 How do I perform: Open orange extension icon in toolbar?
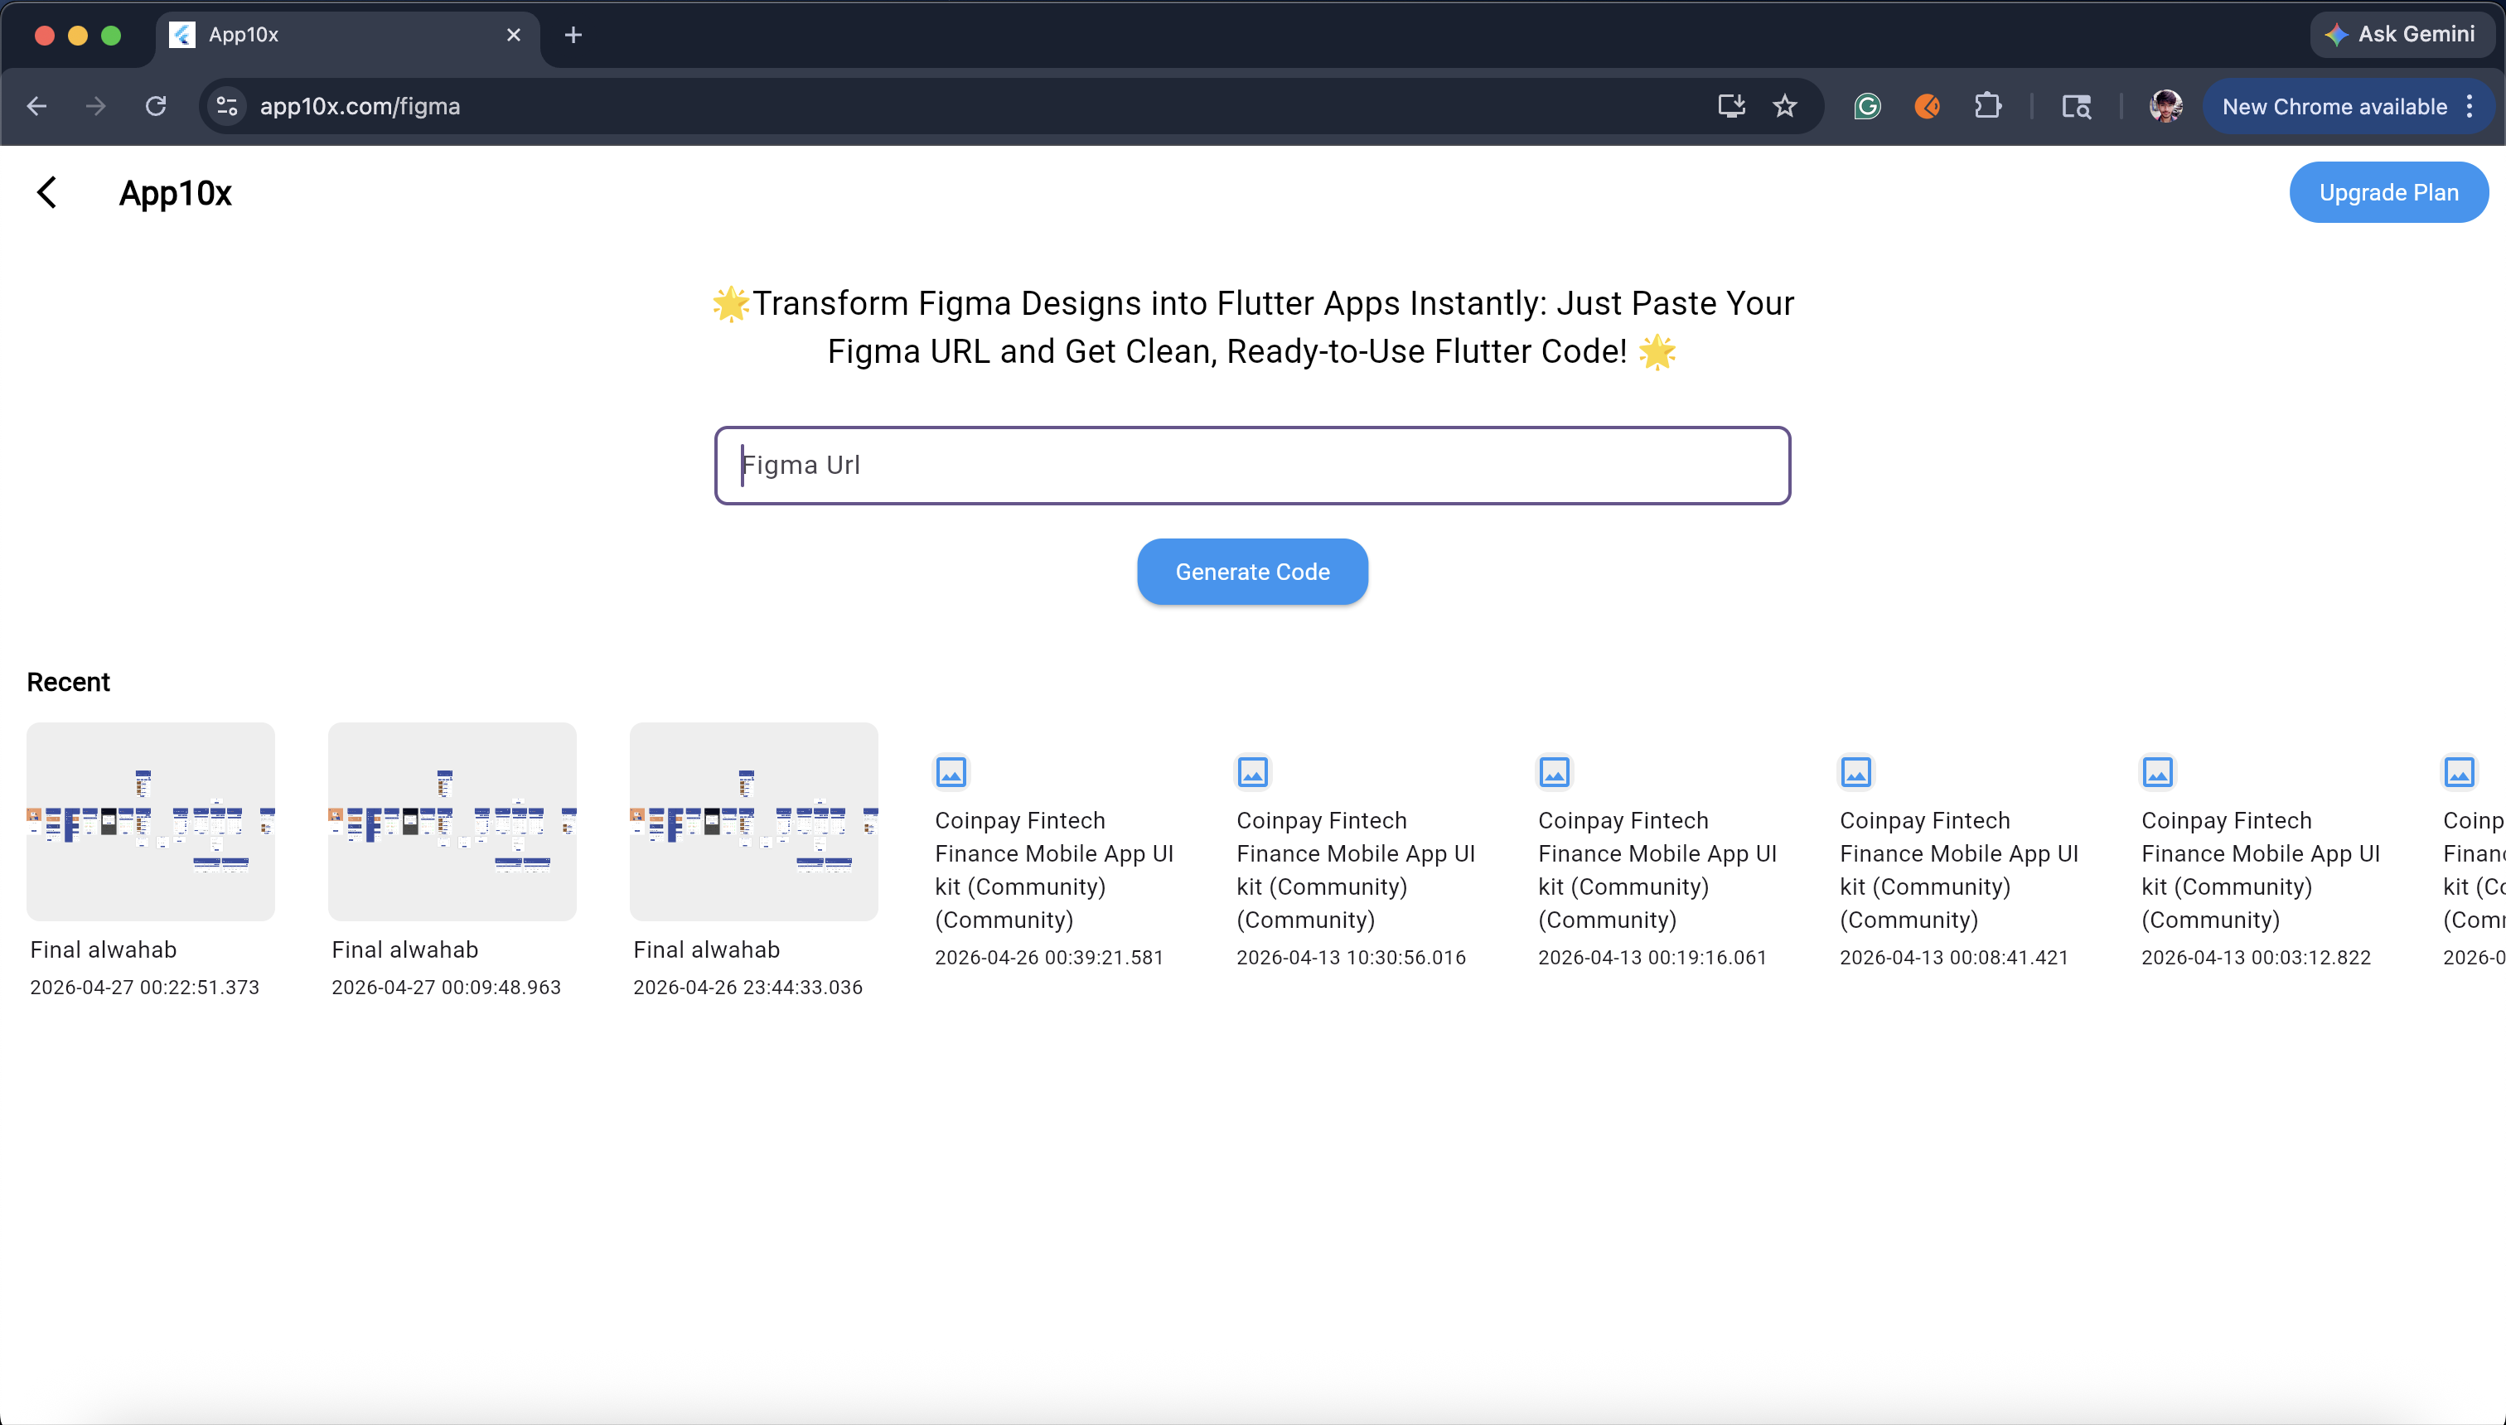click(1928, 106)
